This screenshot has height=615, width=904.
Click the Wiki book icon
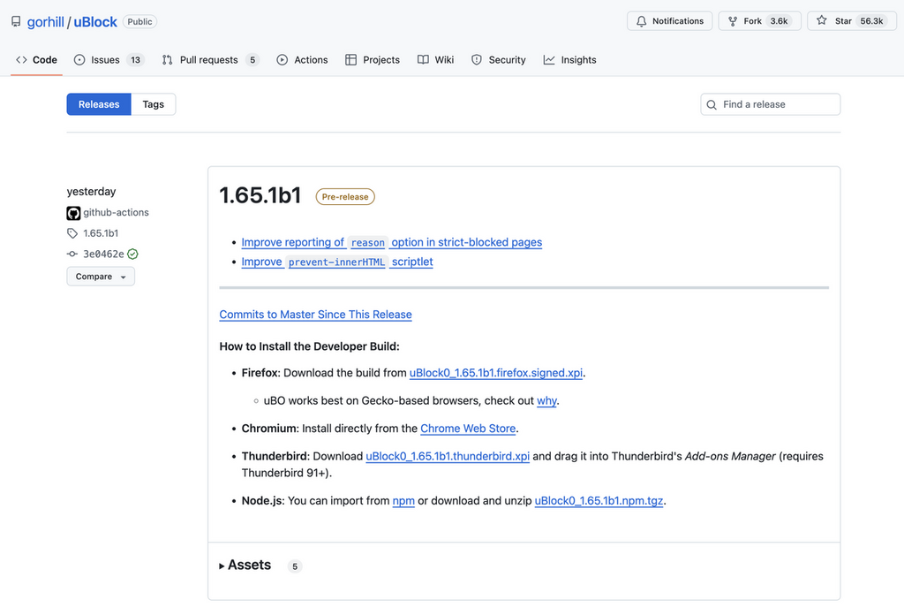[x=423, y=60]
